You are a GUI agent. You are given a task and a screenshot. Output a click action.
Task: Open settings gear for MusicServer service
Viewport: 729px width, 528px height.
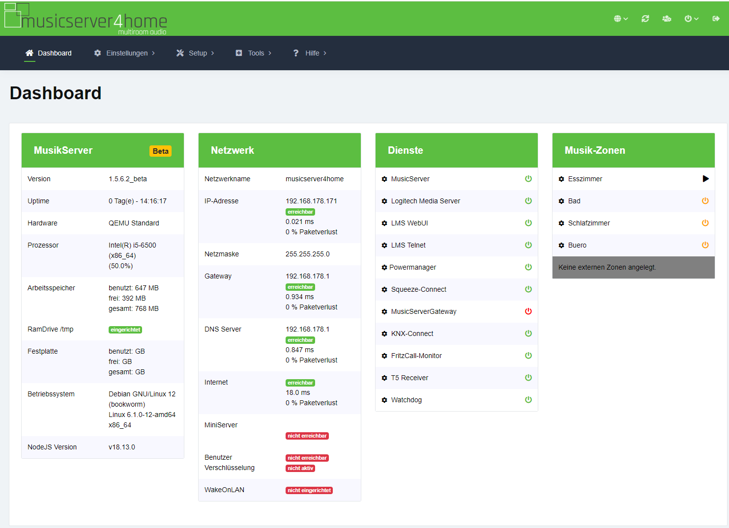[x=384, y=179]
